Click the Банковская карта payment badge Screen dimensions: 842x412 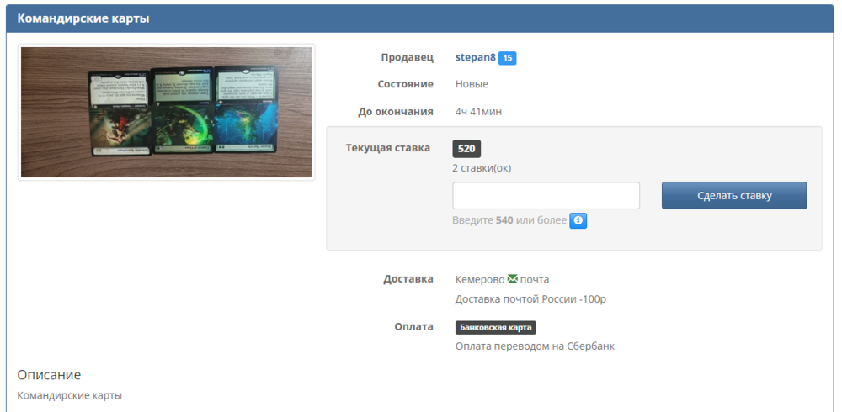(x=496, y=327)
